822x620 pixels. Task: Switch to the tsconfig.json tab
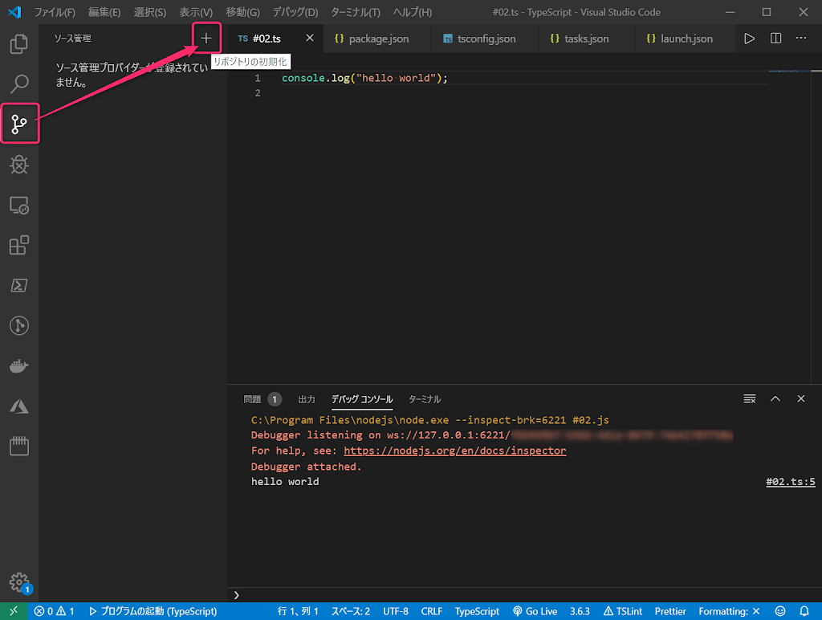pyautogui.click(x=485, y=39)
